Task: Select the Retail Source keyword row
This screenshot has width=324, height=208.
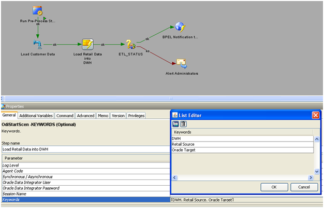Action: click(242, 144)
